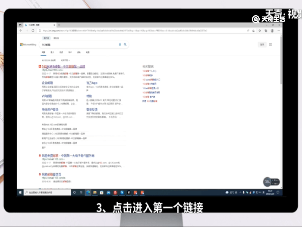Expand more results with 展开
This screenshot has width=302, height=227.
coord(44,147)
